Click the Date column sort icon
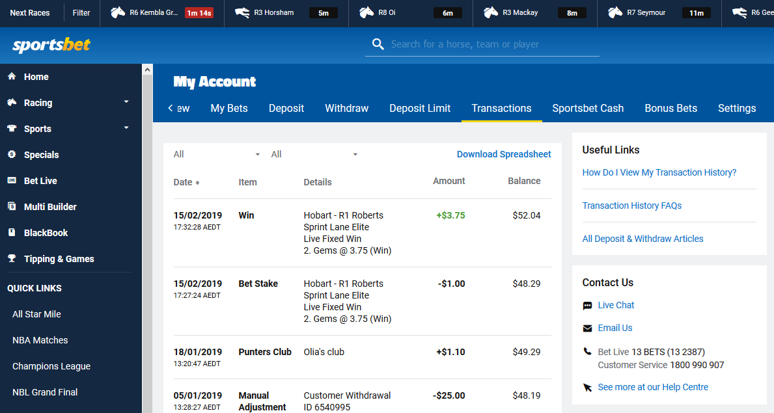Screen dimensions: 774x413 [x=197, y=183]
